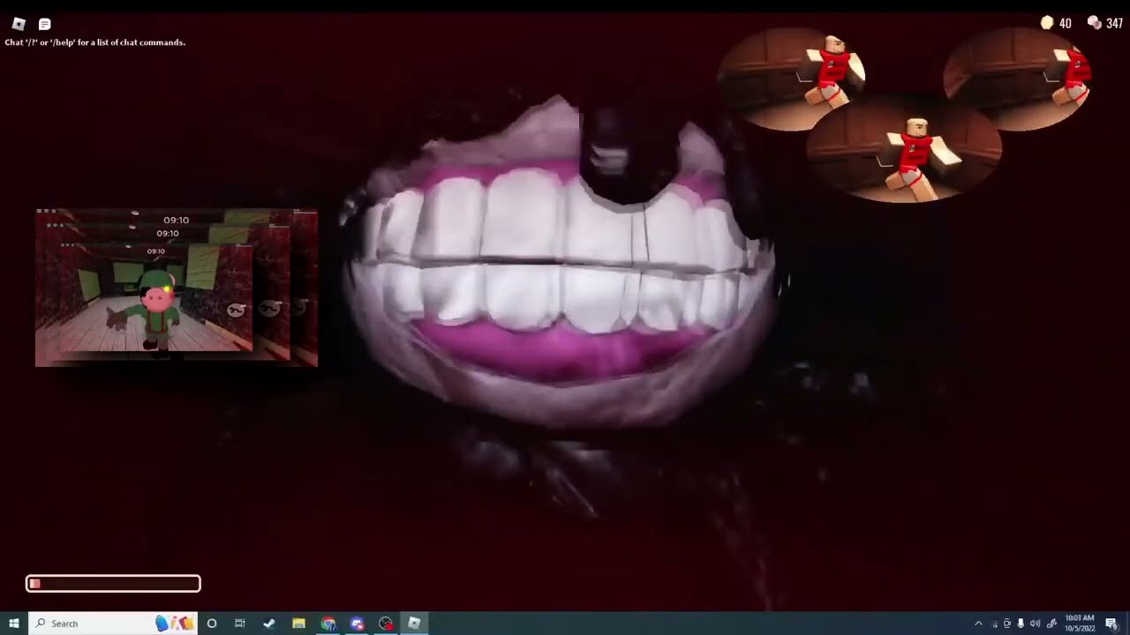The width and height of the screenshot is (1130, 635).
Task: Toggle the Roblox chat window icon
Action: [45, 24]
